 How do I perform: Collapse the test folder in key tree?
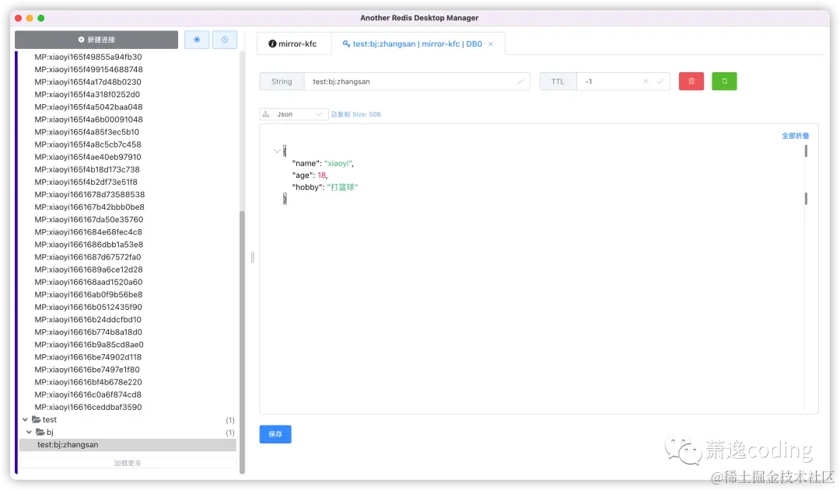coord(25,420)
